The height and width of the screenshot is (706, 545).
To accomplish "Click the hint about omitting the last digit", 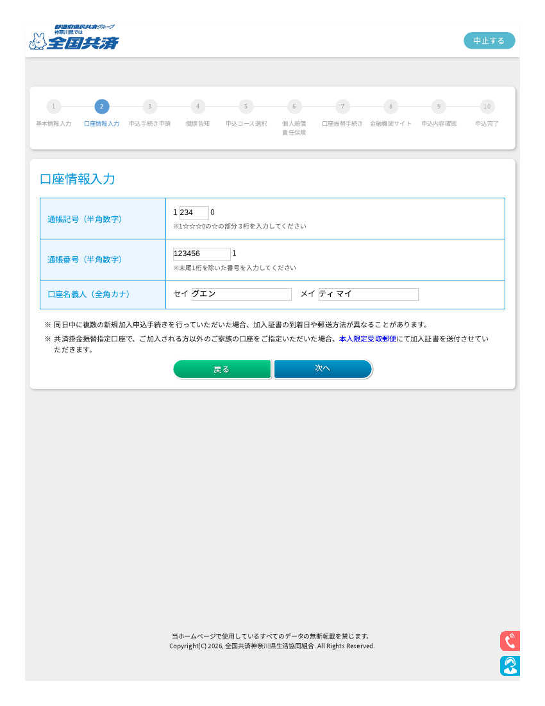I will click(235, 268).
